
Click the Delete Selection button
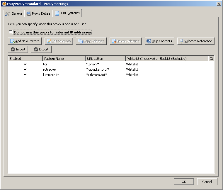coord(126,41)
